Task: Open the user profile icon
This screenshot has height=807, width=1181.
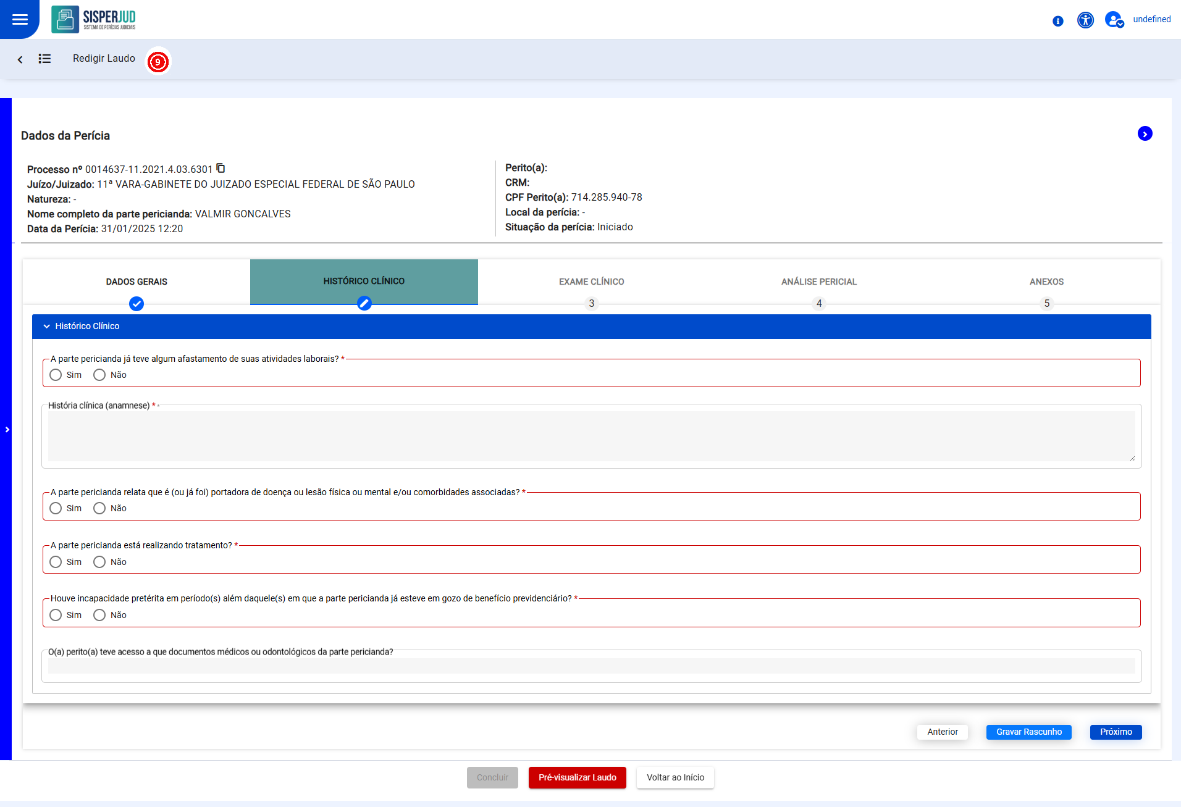Action: tap(1114, 20)
